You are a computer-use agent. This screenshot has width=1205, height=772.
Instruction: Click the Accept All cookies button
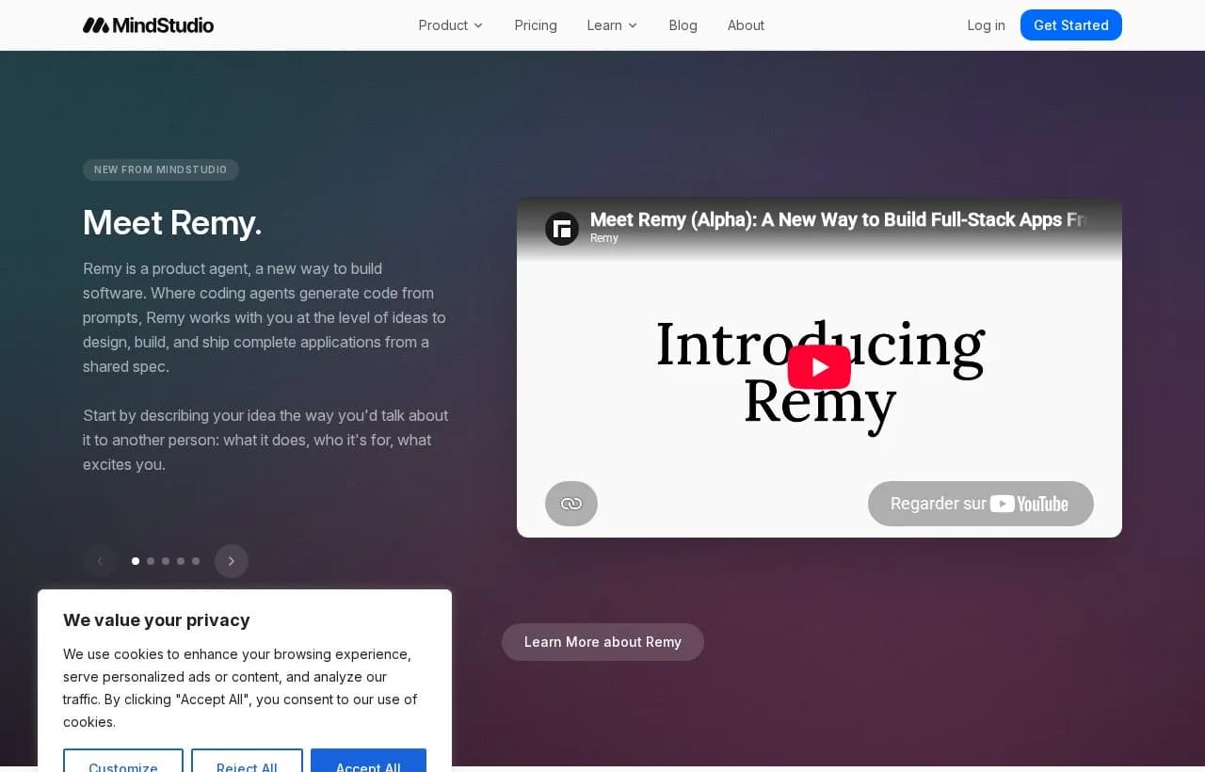[368, 761]
